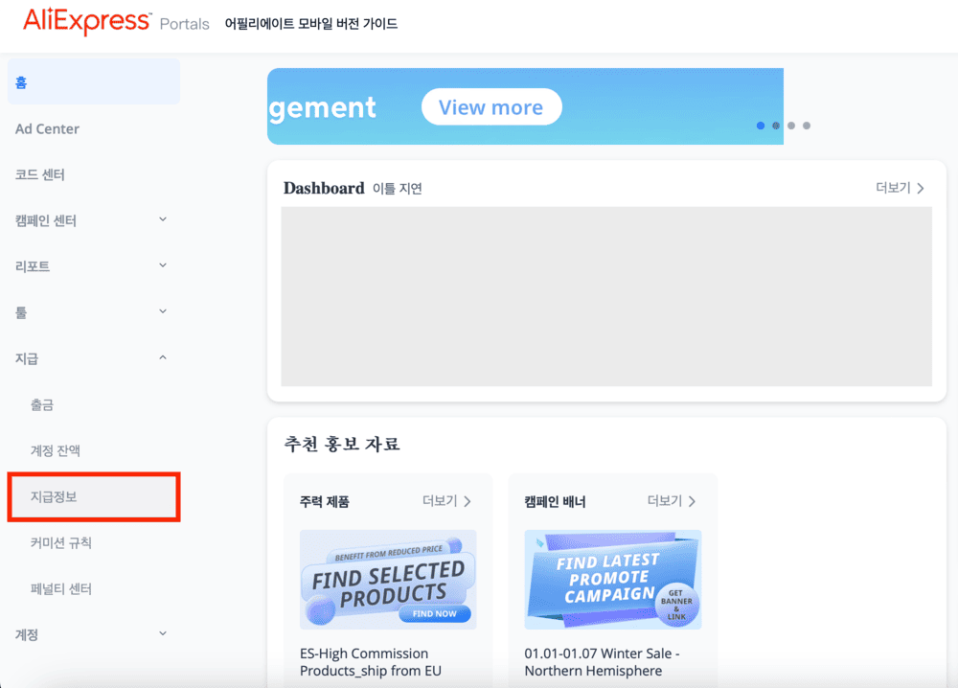Open ES-High Commission Products_ship from EU
The height and width of the screenshot is (688, 958).
coord(370,662)
